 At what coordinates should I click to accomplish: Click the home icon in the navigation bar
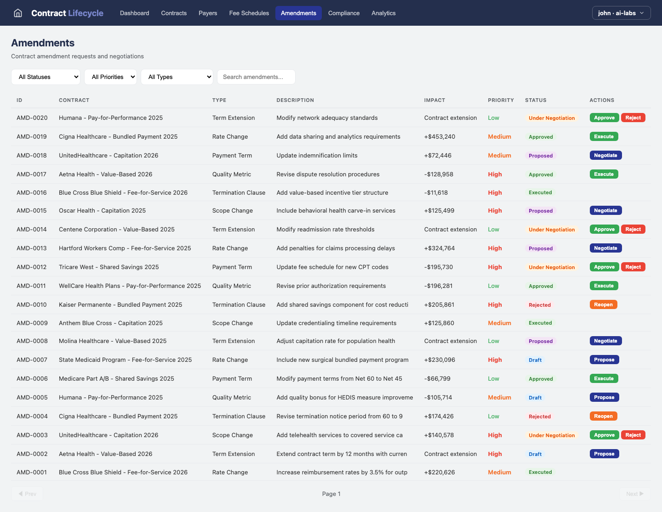coord(17,13)
